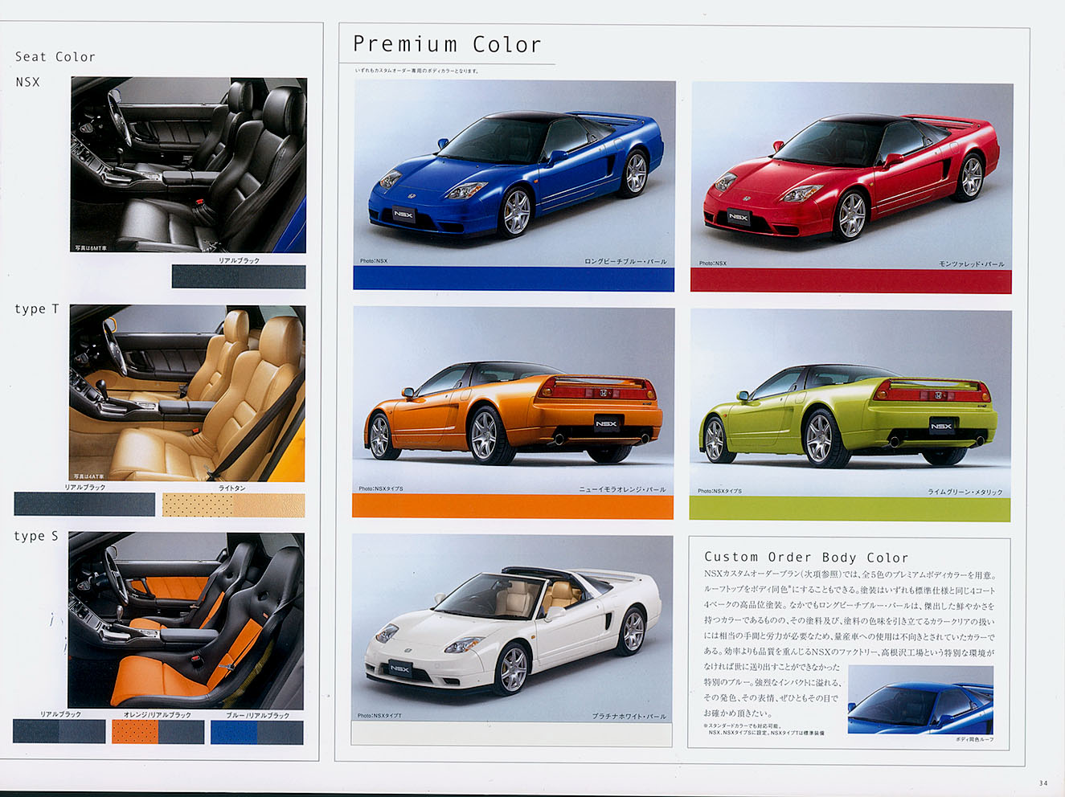Screen dimensions: 1065x797
Task: Click the 'type S' section label
Action: click(x=36, y=536)
